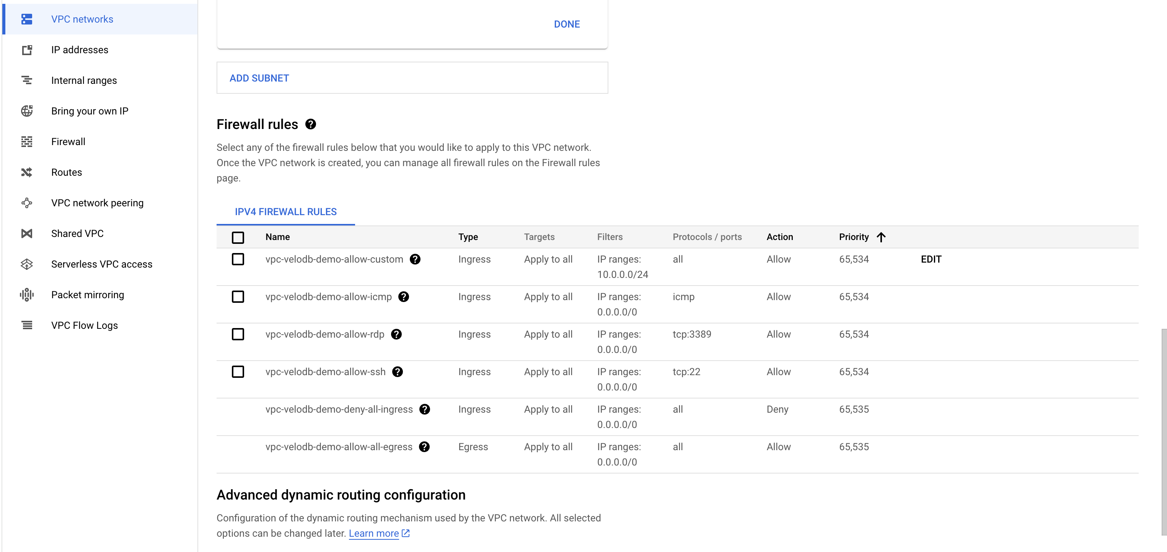Switch to the IPV4 FIREWALL RULES tab
1167x552 pixels.
pos(285,212)
